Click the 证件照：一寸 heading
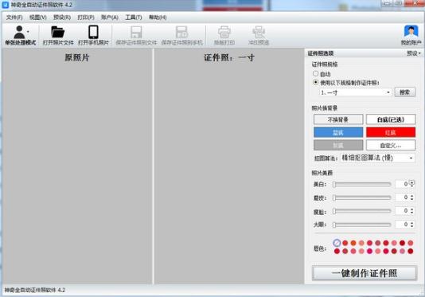This screenshot has width=425, height=297. coord(229,57)
